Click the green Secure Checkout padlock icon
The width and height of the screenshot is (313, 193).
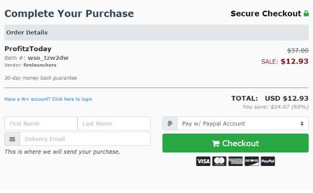coord(306,14)
